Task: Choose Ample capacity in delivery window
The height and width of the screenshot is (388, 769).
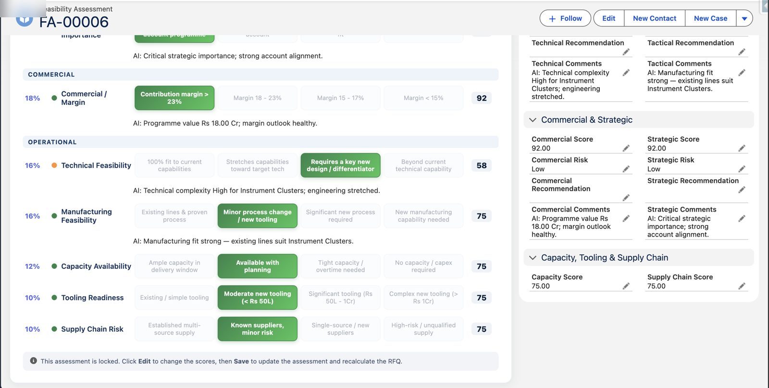Action: click(174, 266)
